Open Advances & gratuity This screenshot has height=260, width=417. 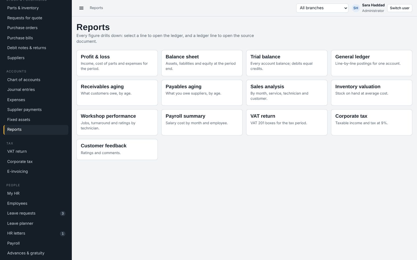pos(36,253)
